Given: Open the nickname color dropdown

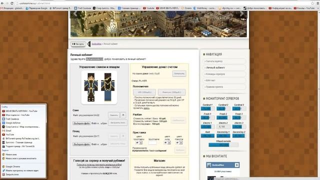Looking at the screenshot, I should pyautogui.click(x=167, y=142).
